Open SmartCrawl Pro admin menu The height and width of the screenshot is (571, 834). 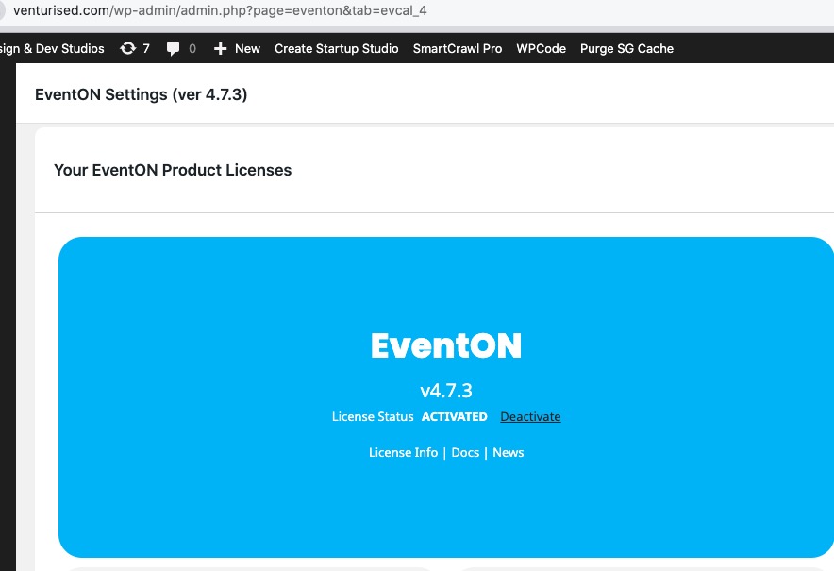(x=458, y=48)
